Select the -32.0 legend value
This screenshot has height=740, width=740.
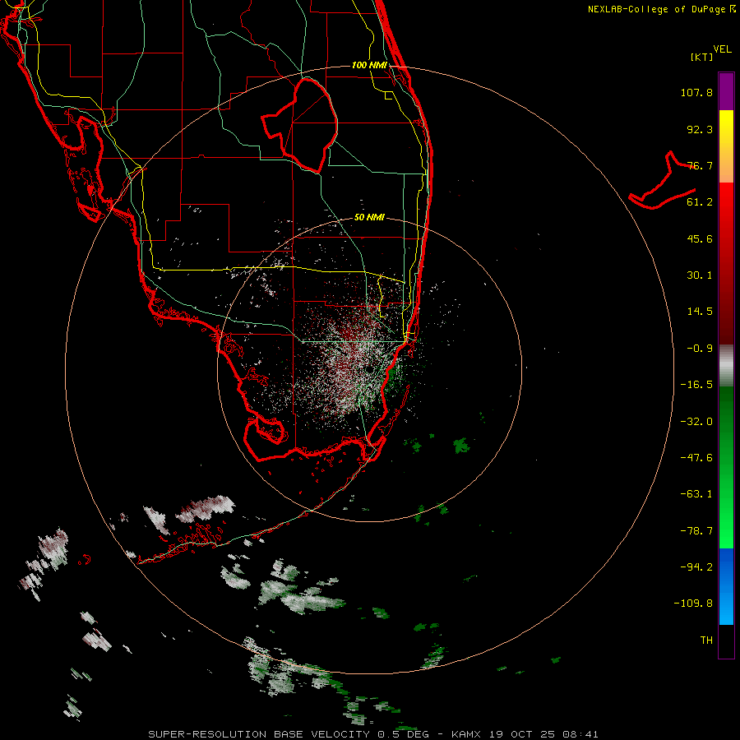(696, 422)
